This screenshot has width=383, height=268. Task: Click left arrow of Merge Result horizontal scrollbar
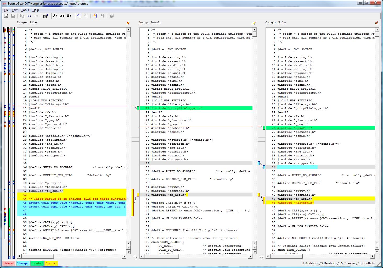coord(142,256)
